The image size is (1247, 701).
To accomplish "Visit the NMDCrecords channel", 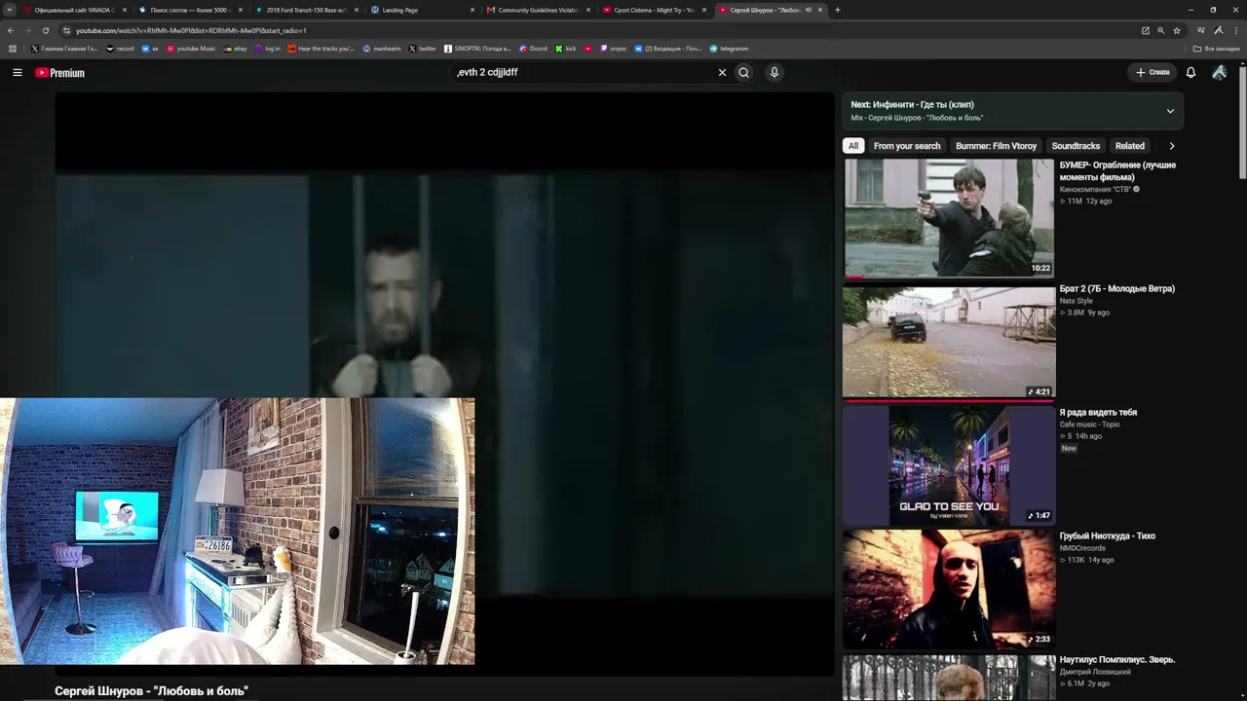I will point(1082,548).
